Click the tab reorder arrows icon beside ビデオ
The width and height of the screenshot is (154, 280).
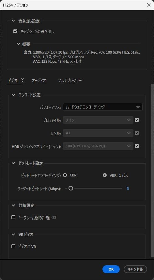pos(22,80)
